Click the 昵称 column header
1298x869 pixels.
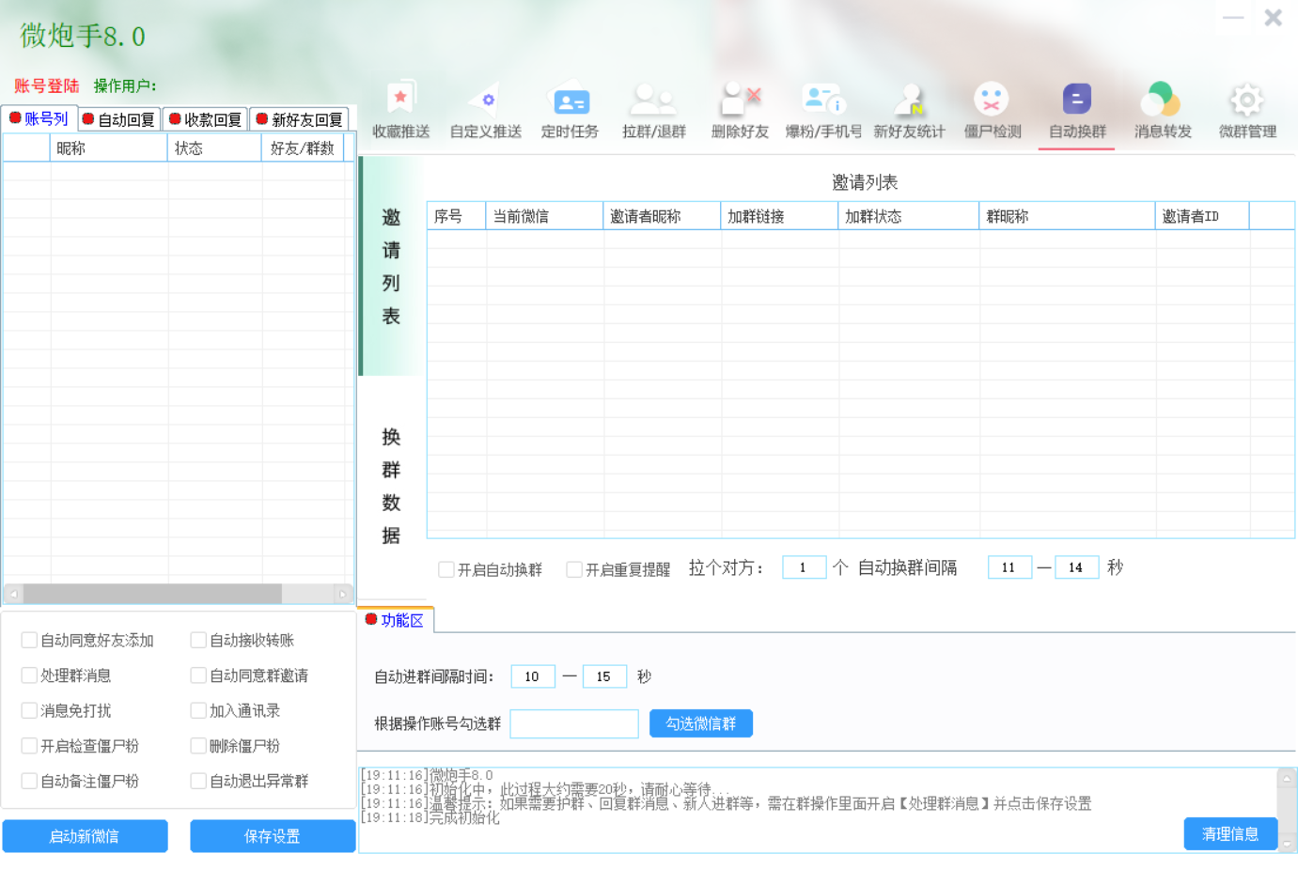pyautogui.click(x=109, y=148)
